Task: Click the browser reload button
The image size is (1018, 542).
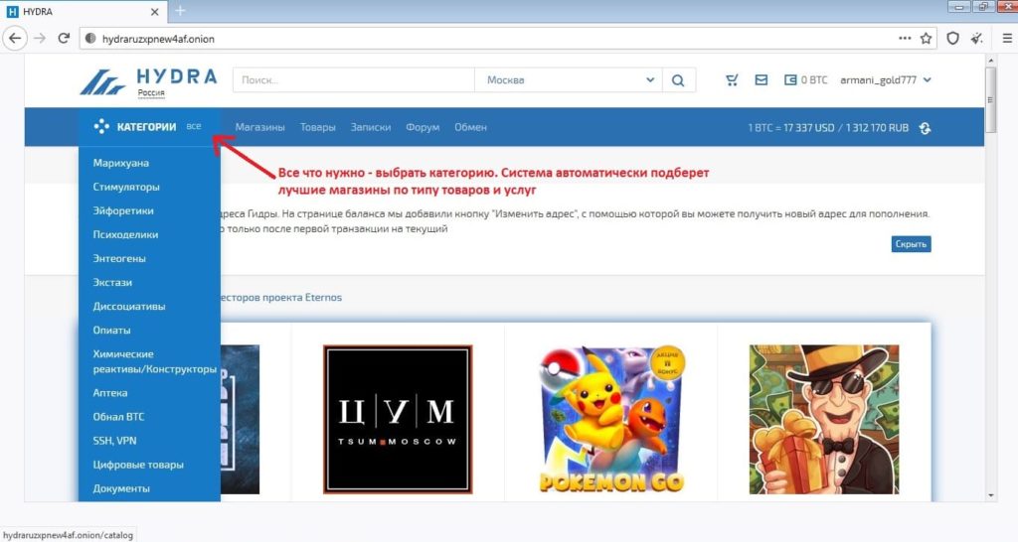Action: pos(64,39)
